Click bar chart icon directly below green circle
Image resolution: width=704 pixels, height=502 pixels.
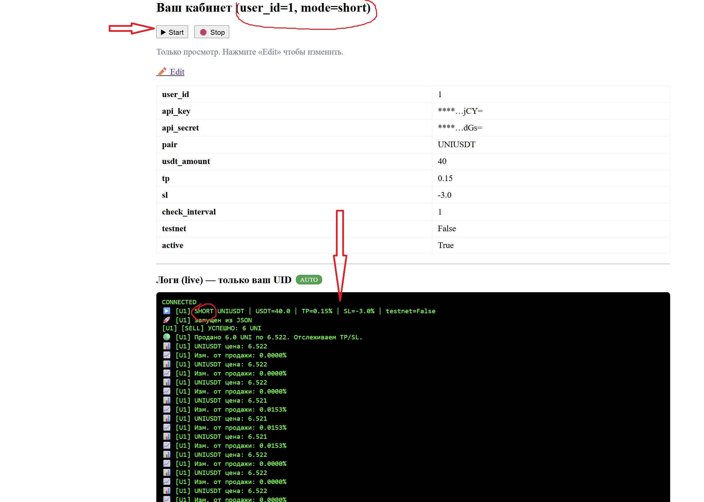click(167, 346)
